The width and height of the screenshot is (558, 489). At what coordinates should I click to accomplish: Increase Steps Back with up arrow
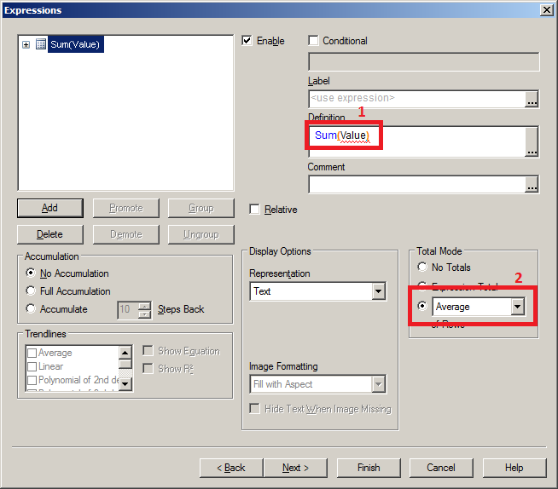144,306
